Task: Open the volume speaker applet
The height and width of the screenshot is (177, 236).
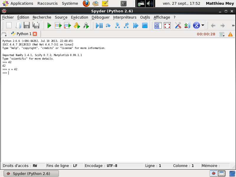Action: tap(150, 4)
